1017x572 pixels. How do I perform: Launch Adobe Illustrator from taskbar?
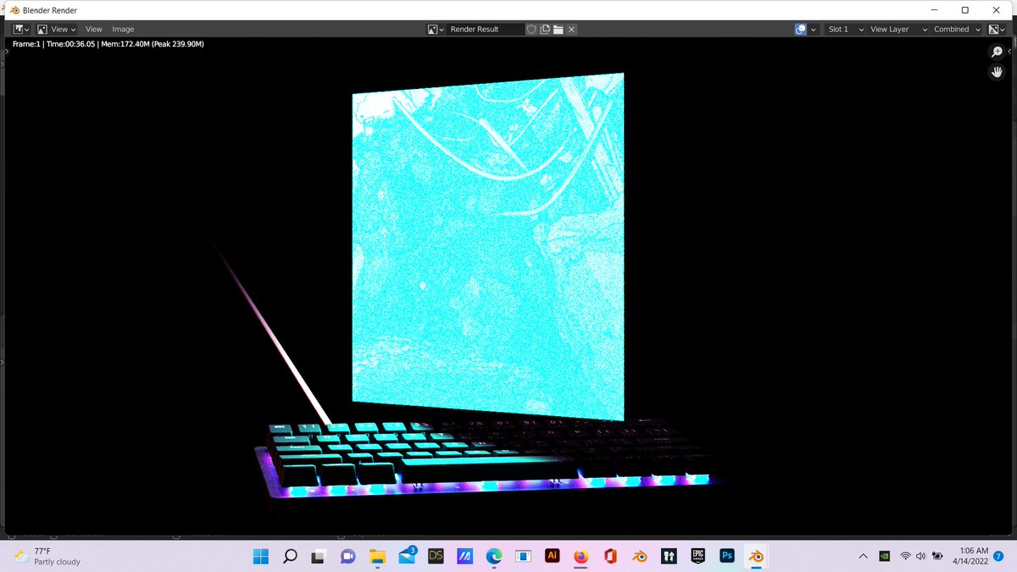click(552, 556)
